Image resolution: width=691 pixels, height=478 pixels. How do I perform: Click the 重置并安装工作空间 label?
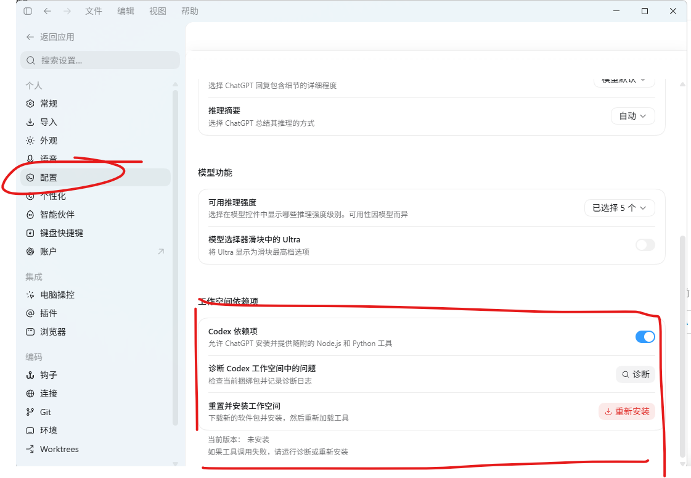pos(244,406)
